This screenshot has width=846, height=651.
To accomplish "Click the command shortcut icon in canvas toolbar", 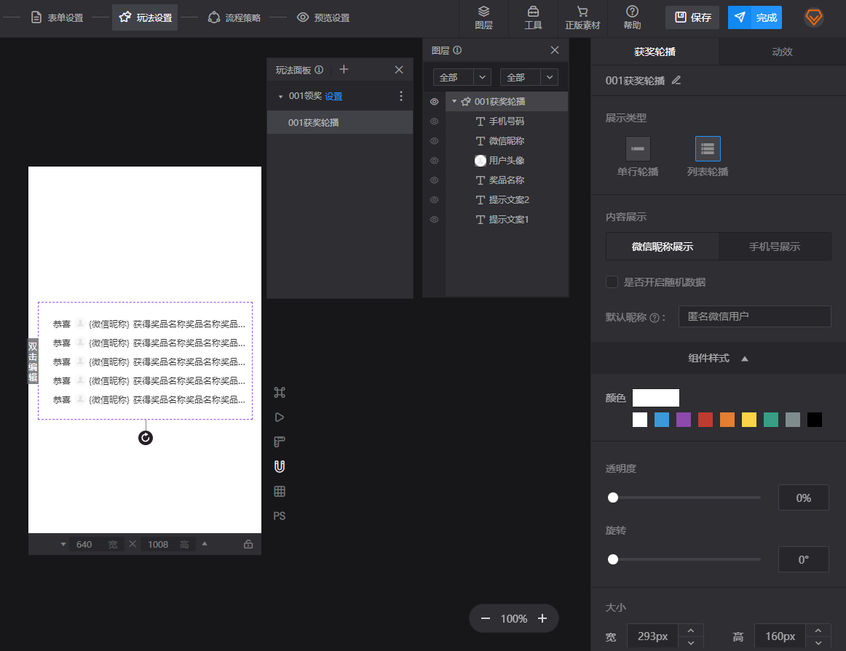I will pos(280,392).
